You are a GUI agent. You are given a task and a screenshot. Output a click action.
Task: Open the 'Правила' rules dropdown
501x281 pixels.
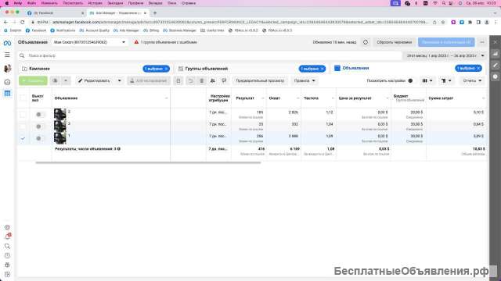point(305,80)
